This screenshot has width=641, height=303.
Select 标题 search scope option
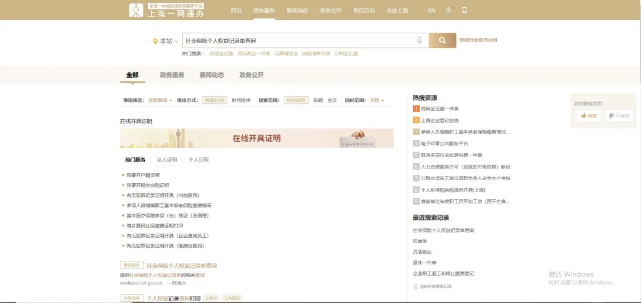[x=318, y=100]
